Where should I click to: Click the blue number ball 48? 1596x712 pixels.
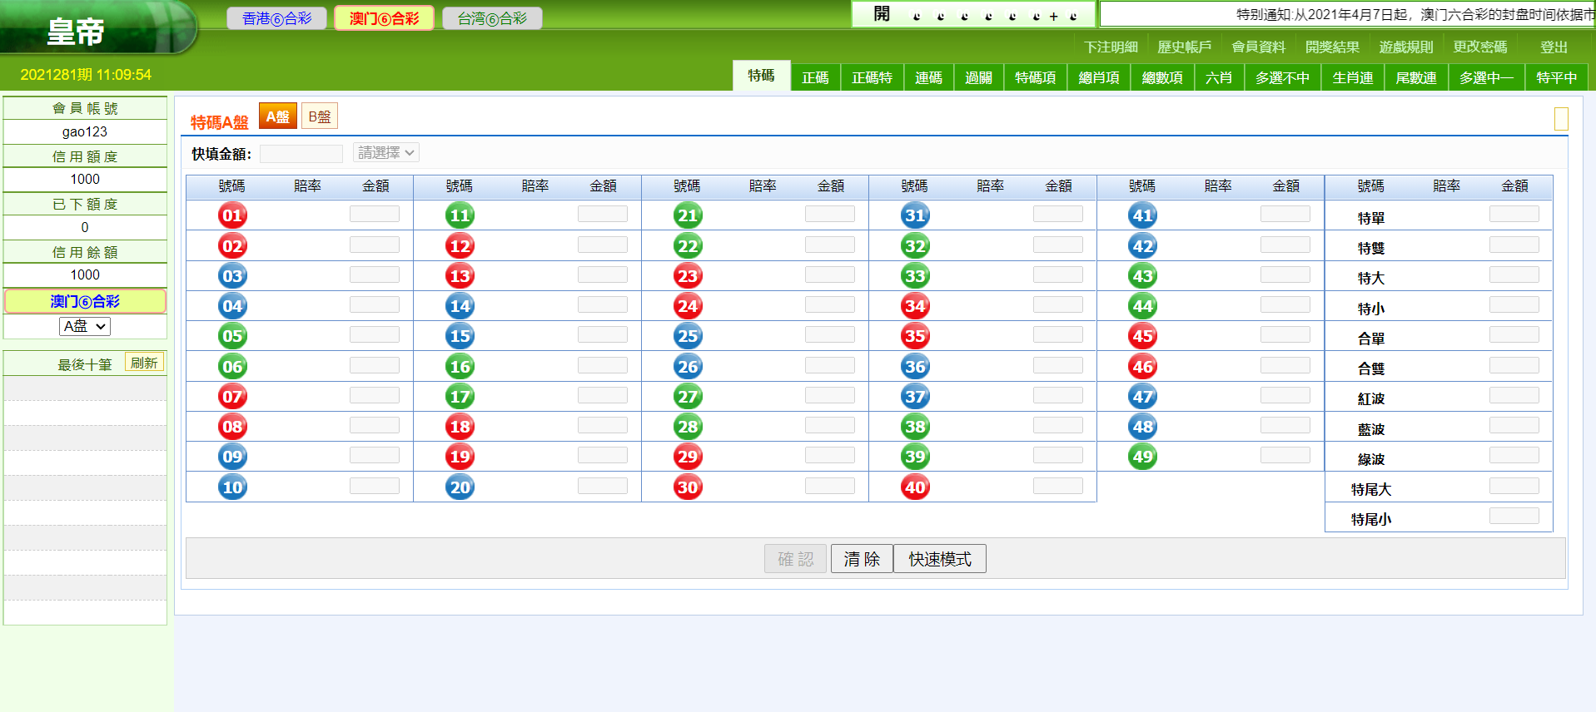point(1143,427)
